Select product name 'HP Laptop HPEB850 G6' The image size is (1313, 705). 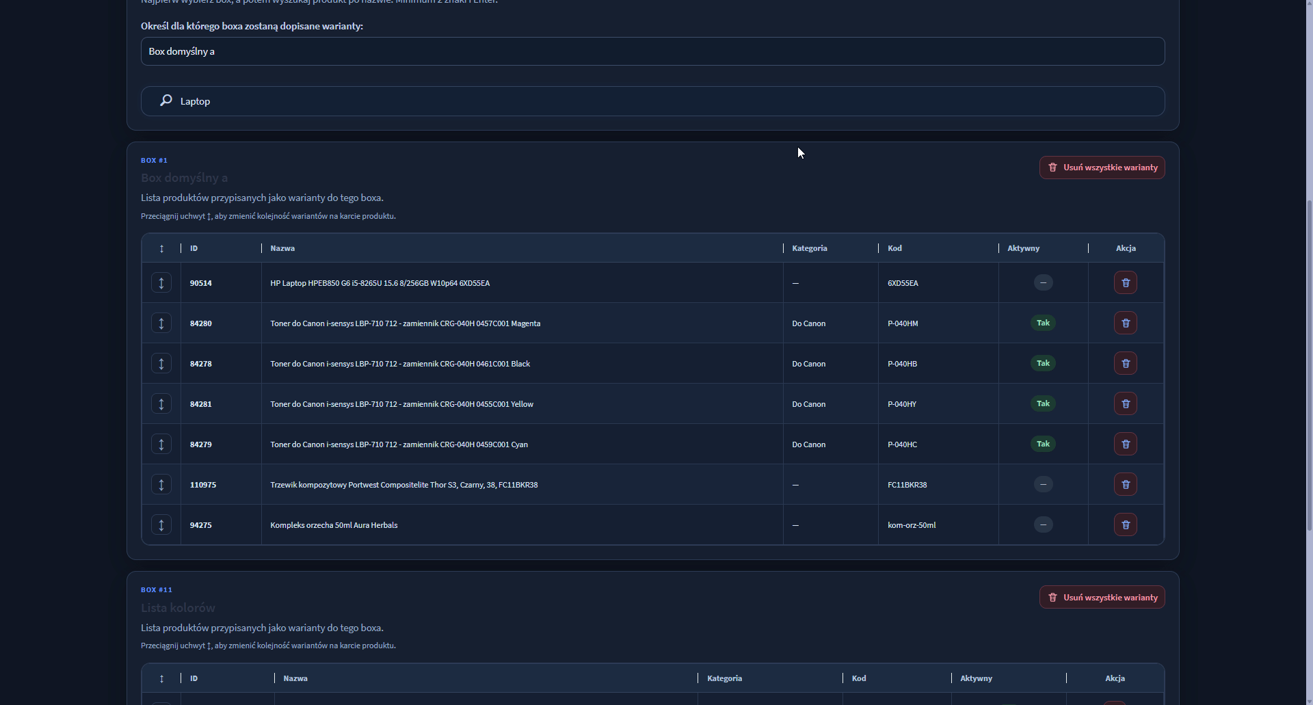pyautogui.click(x=380, y=283)
